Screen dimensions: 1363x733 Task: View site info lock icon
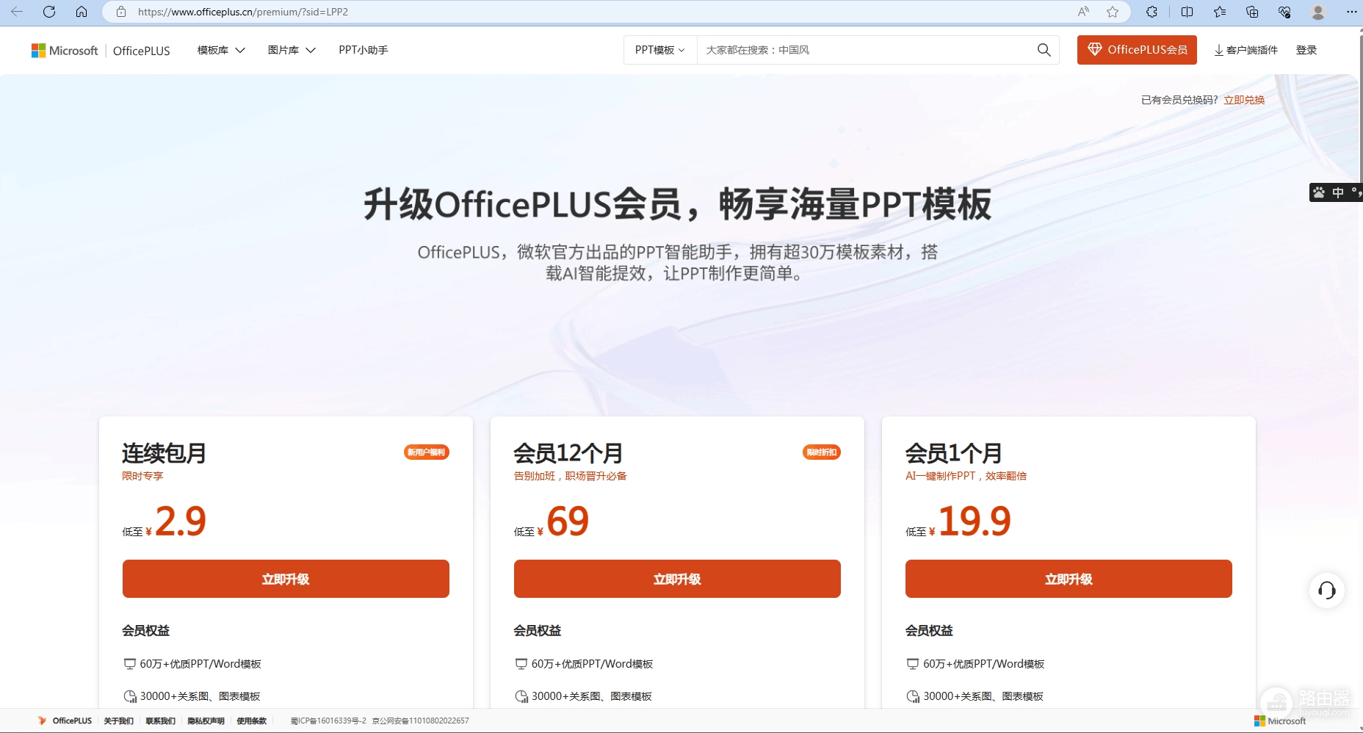(x=121, y=12)
